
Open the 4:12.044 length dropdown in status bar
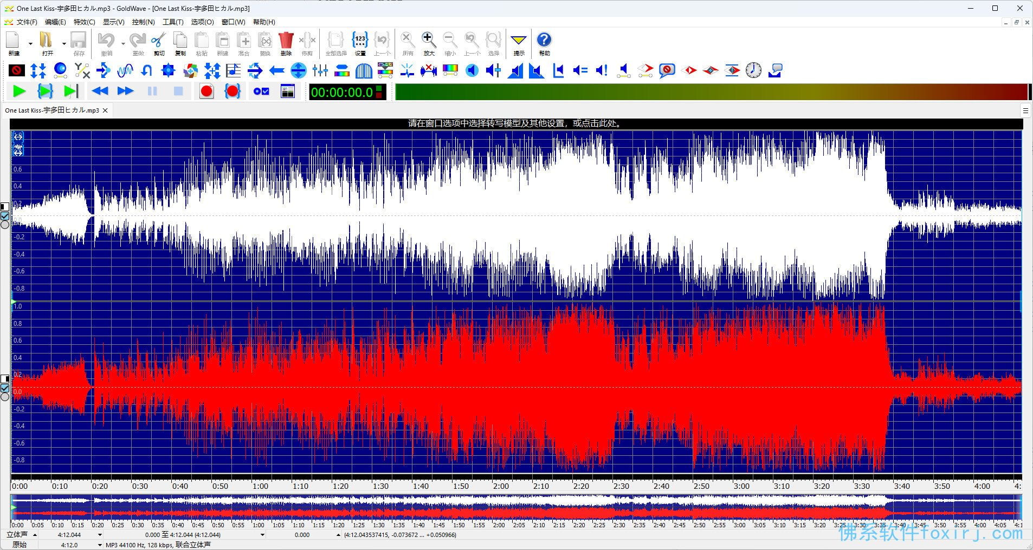tap(100, 535)
